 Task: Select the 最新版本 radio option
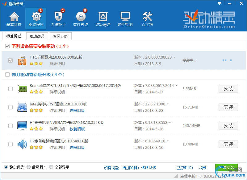28,167
